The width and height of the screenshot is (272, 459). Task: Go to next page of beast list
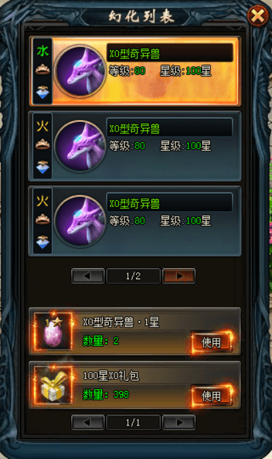(179, 276)
